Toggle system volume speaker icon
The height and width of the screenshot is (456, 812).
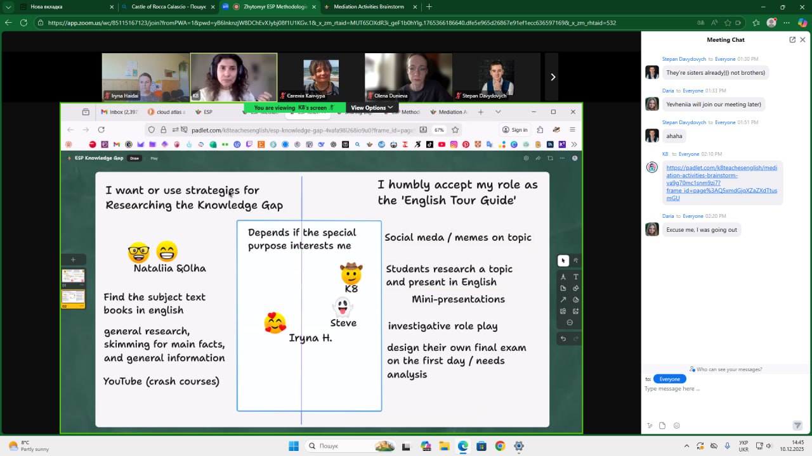pos(768,446)
